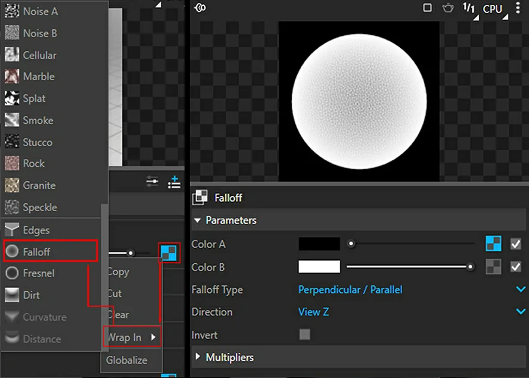
Task: Select Globalize in the context menu
Action: [x=128, y=360]
